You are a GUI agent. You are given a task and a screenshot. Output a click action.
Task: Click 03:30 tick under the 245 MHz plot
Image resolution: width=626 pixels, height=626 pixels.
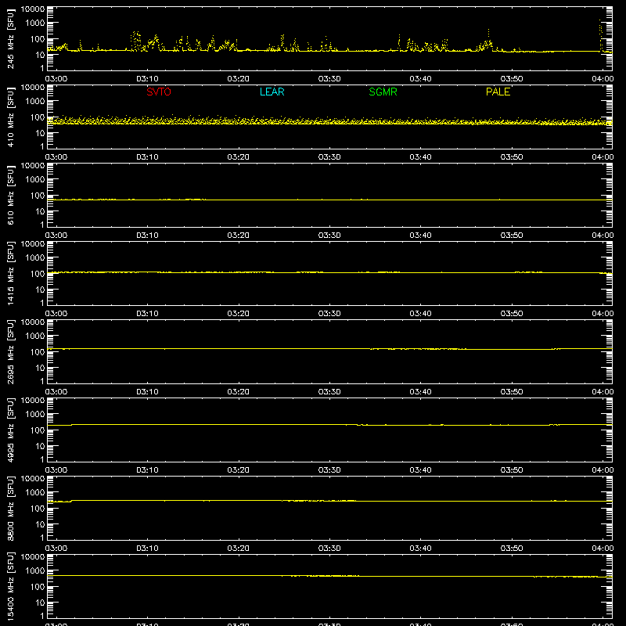(329, 79)
